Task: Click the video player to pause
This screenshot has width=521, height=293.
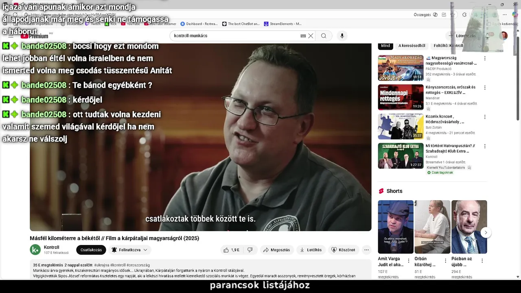Action: pyautogui.click(x=200, y=137)
